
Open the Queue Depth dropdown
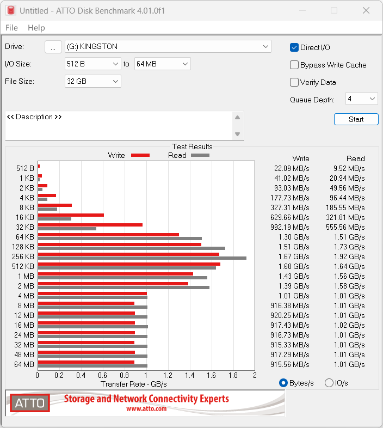[x=361, y=99]
